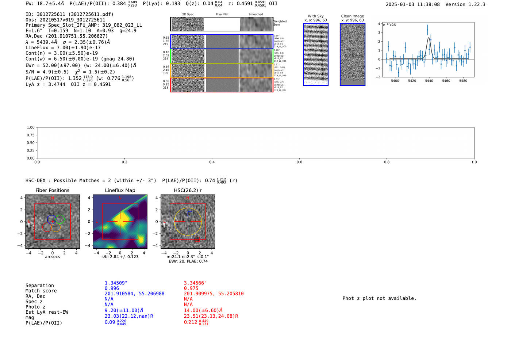Click the blue separation value 1.34509"
The height and width of the screenshot is (348, 511).
coord(116,283)
